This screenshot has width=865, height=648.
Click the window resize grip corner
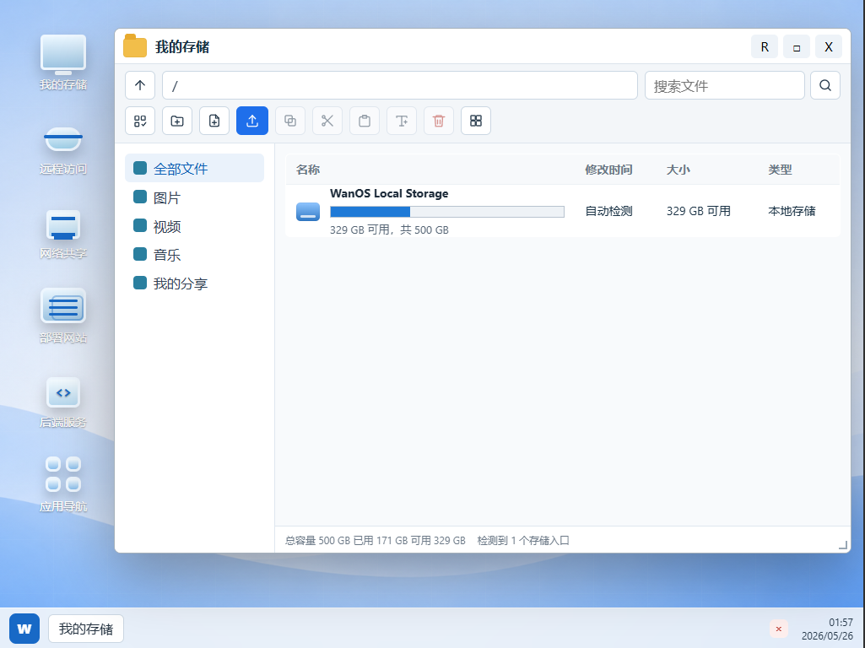843,545
